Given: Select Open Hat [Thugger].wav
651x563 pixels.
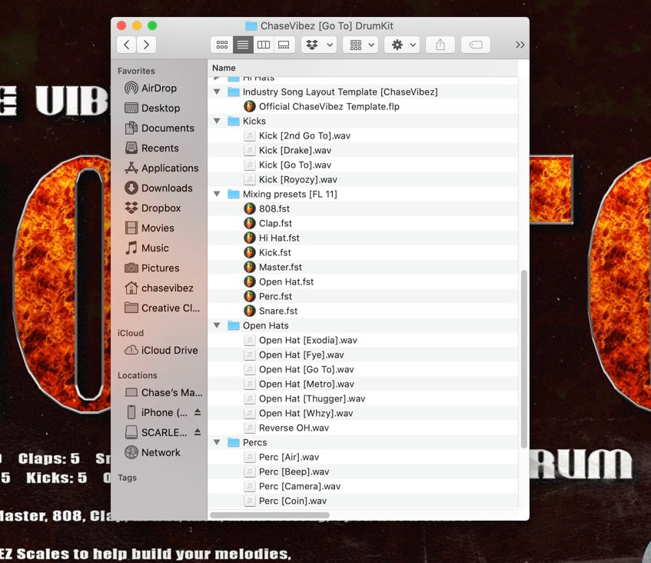Looking at the screenshot, I should click(363, 398).
